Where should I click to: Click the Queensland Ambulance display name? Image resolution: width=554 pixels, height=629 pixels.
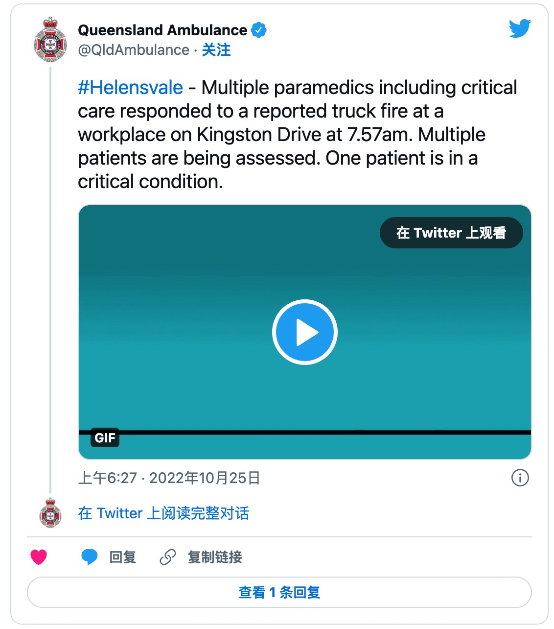click(162, 30)
